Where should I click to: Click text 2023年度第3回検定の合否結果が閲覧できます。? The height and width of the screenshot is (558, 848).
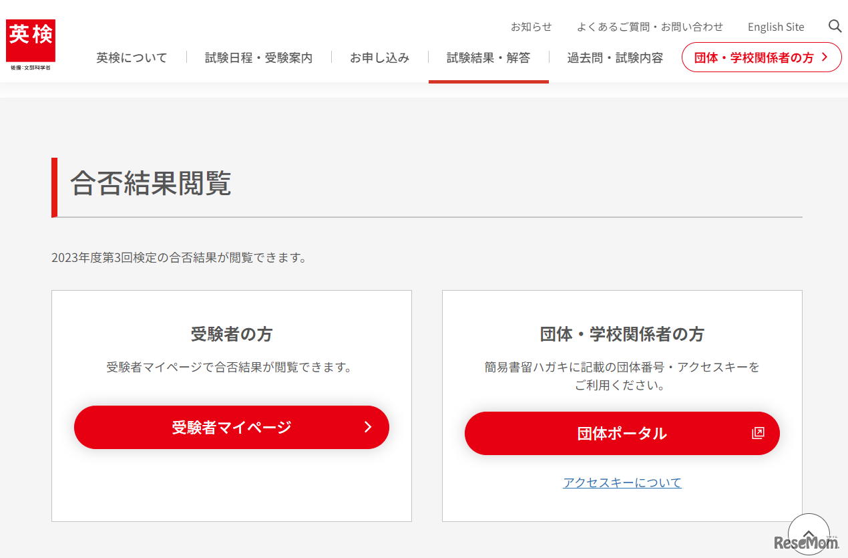click(179, 257)
